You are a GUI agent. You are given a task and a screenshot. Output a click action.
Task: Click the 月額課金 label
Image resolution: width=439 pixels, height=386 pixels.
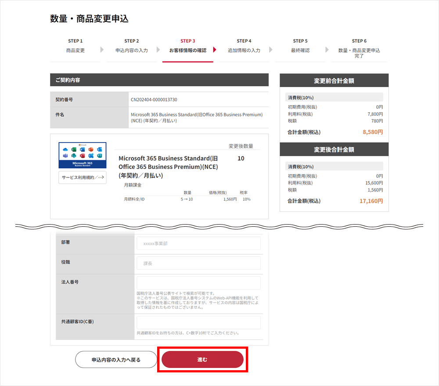(x=133, y=185)
